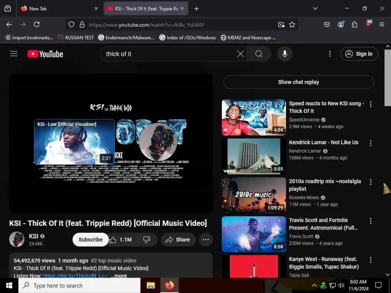
Task: Open more actions ellipsis under video
Action: (206, 240)
